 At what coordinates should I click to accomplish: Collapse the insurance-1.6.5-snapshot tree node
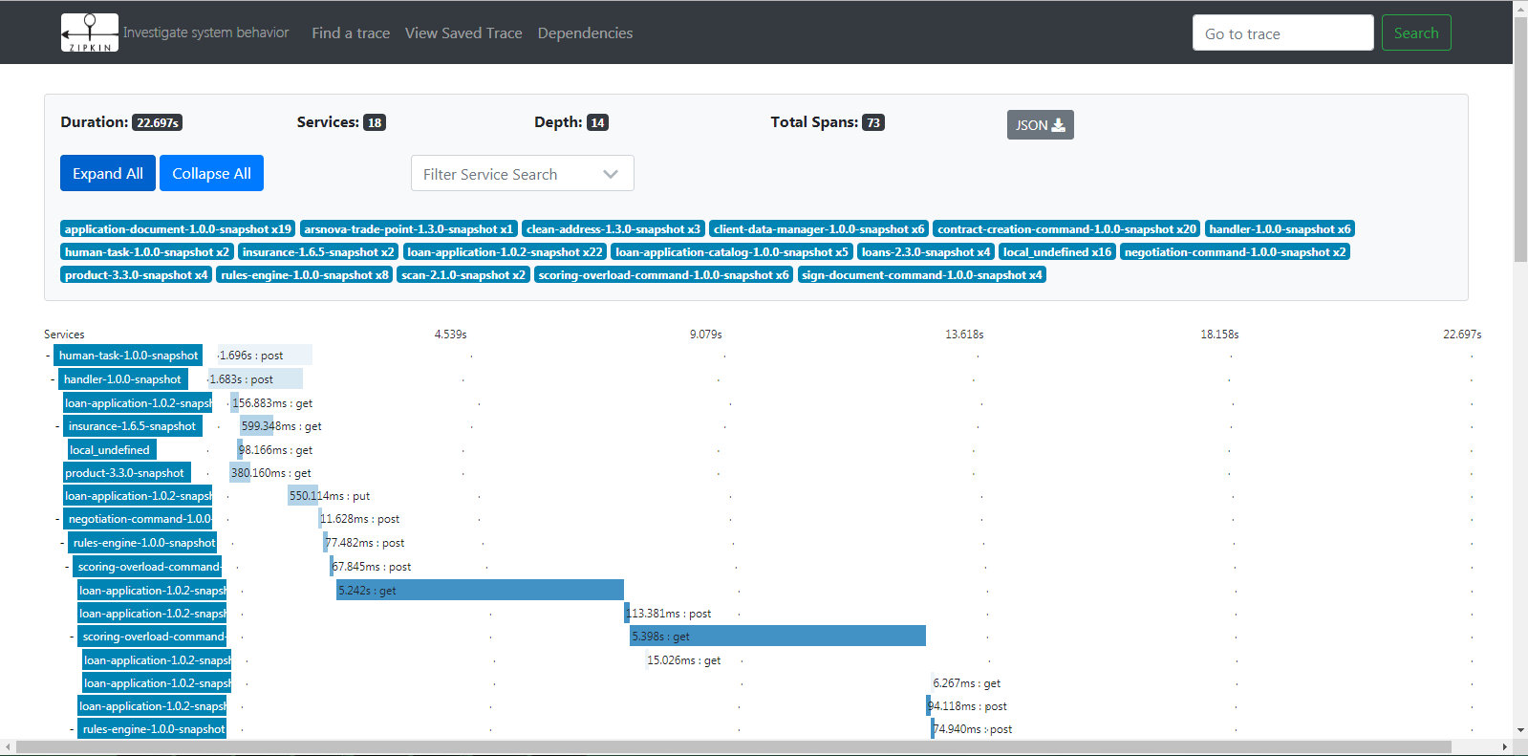click(x=57, y=426)
